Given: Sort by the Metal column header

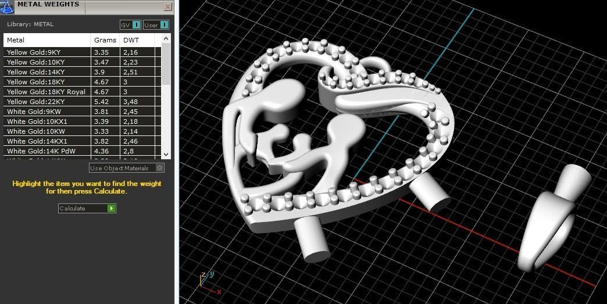Looking at the screenshot, I should pyautogui.click(x=47, y=40).
